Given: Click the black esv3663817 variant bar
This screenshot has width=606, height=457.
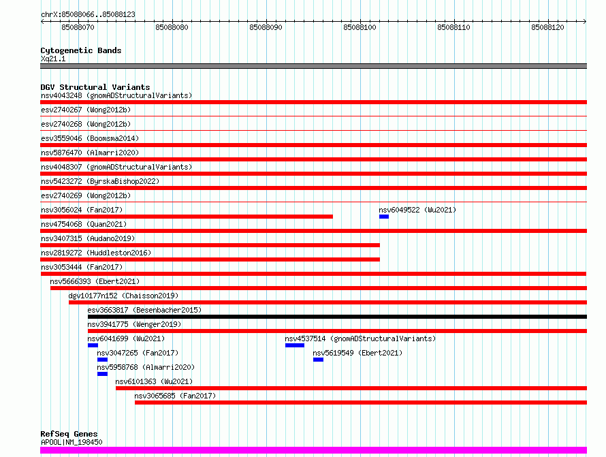Looking at the screenshot, I should pos(338,317).
